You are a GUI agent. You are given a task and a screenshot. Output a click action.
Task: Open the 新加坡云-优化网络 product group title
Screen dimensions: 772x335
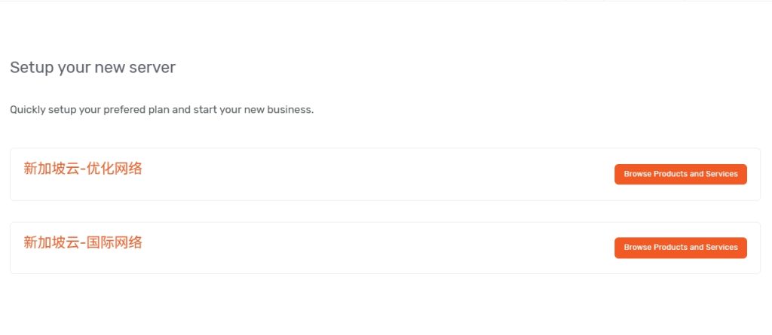coord(83,169)
